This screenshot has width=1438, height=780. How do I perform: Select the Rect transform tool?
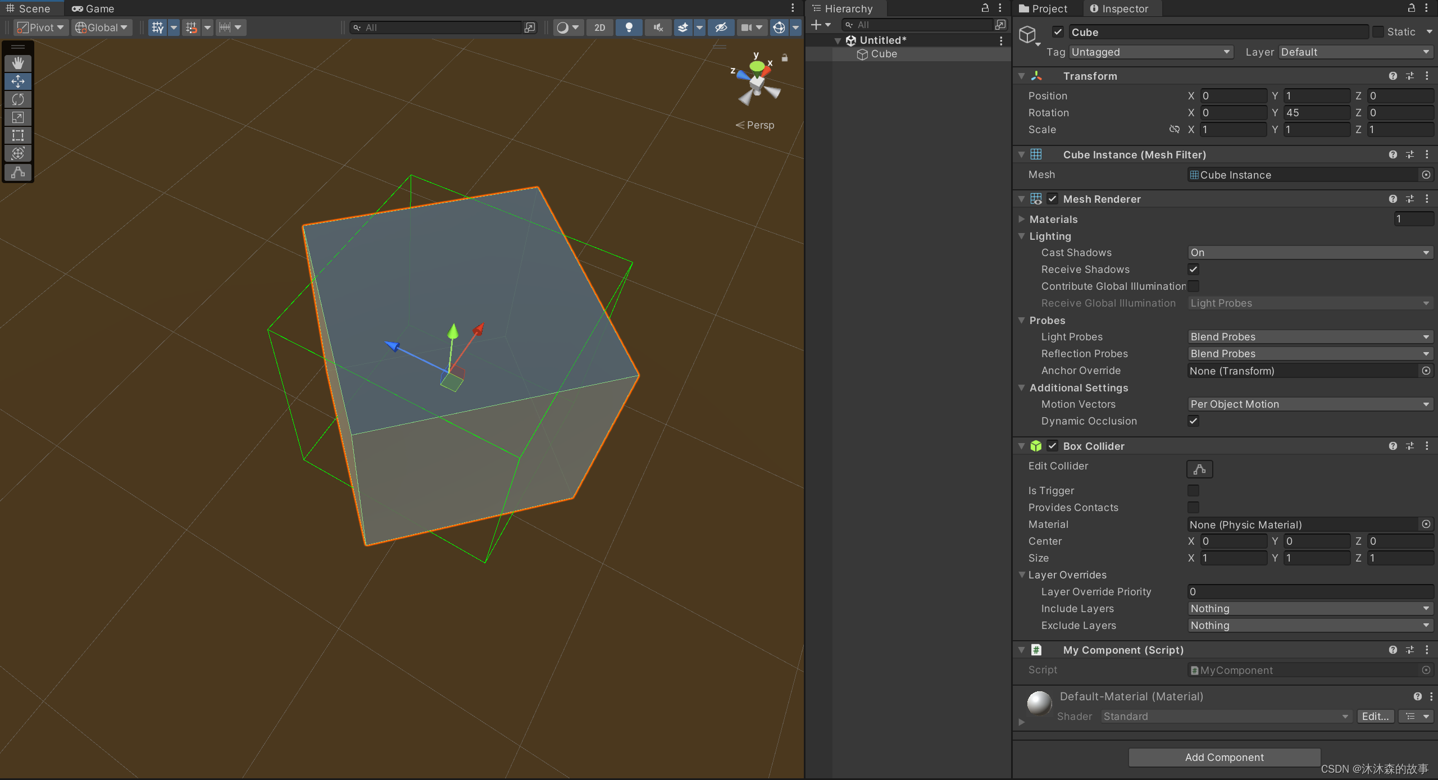tap(18, 135)
